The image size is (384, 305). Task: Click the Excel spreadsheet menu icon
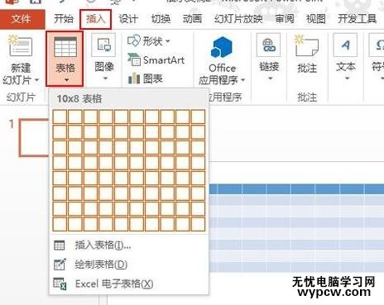tap(60, 284)
